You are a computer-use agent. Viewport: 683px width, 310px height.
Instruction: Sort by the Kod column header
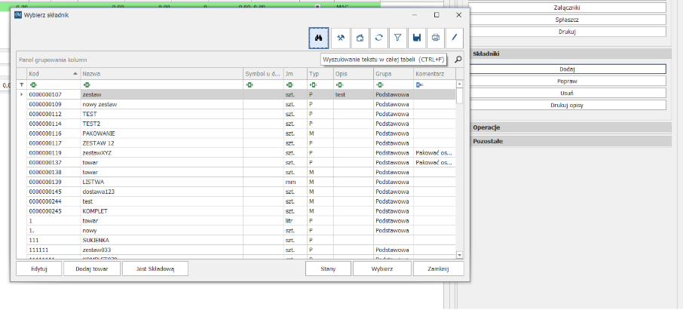coord(51,74)
